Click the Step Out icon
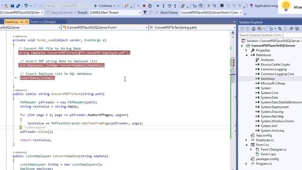The height and width of the screenshot is (170, 302). click(x=175, y=6)
